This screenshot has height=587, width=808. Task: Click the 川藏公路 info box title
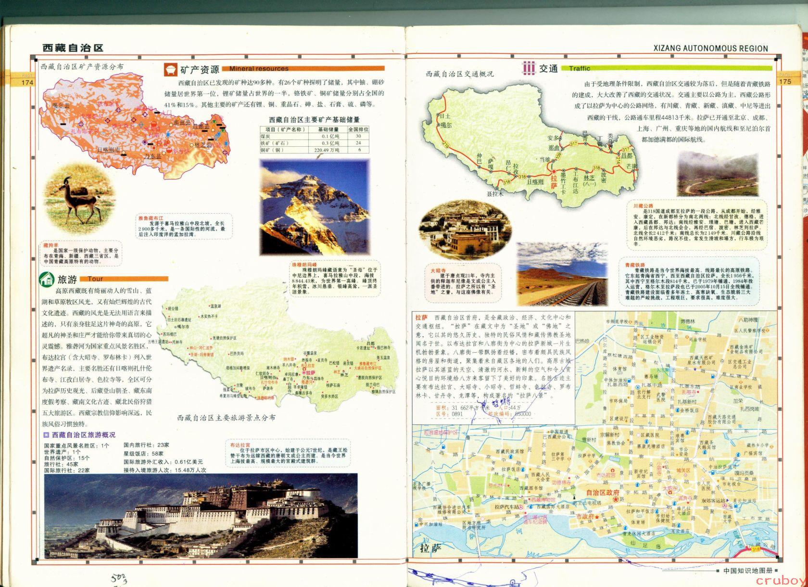[643, 205]
